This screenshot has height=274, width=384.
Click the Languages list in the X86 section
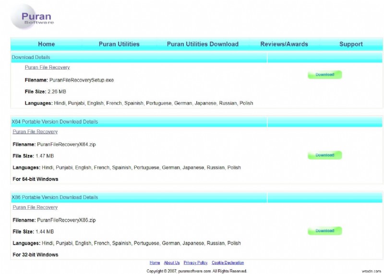(x=127, y=243)
